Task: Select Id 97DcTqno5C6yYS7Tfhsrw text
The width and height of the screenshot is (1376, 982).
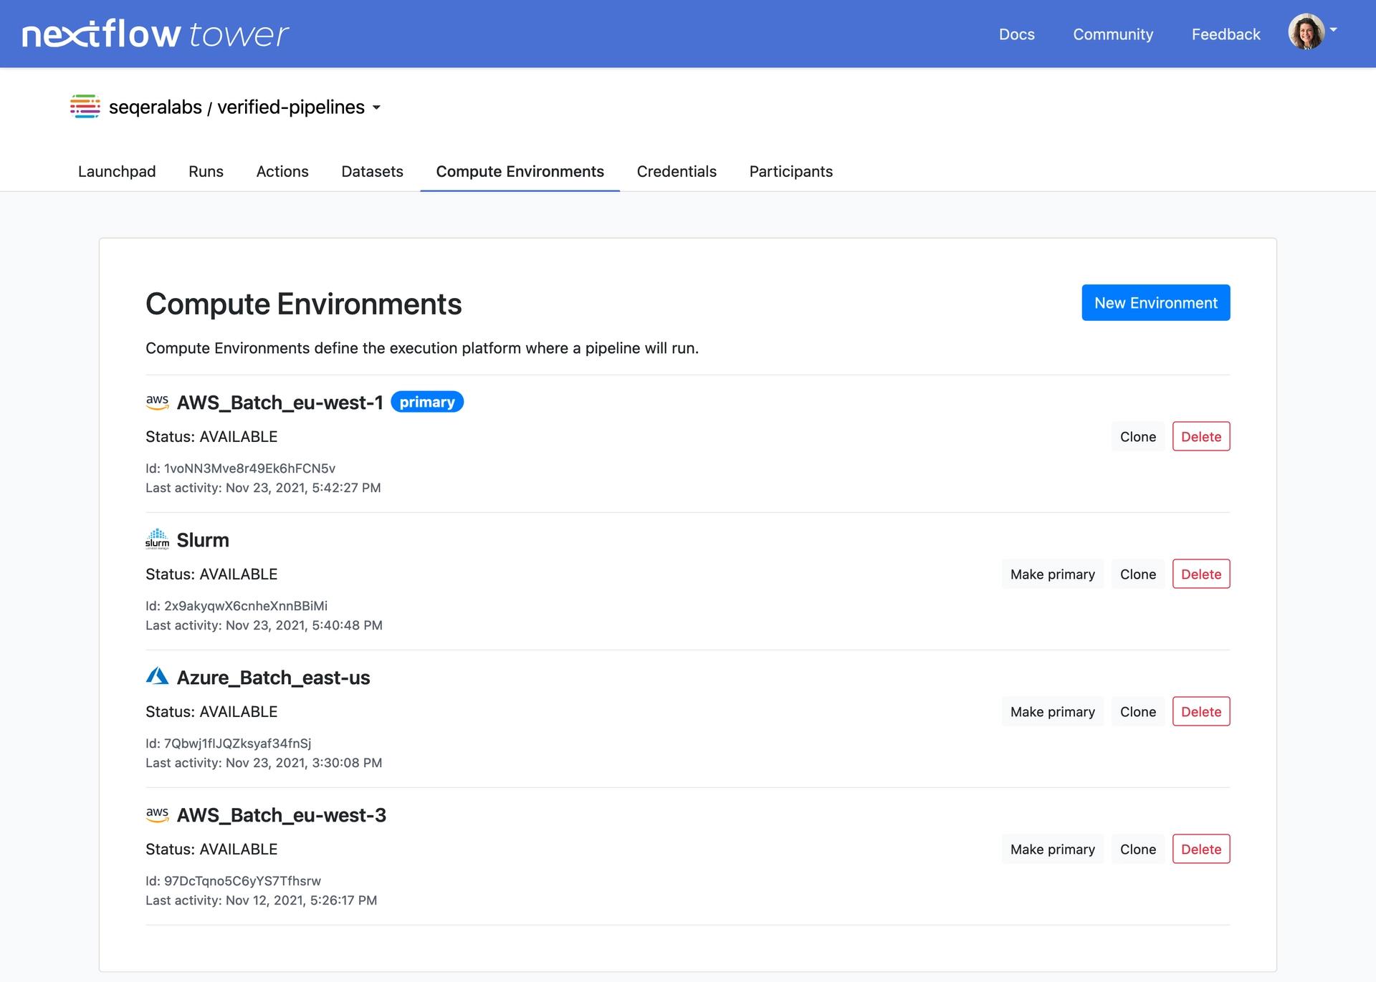Action: pyautogui.click(x=233, y=881)
